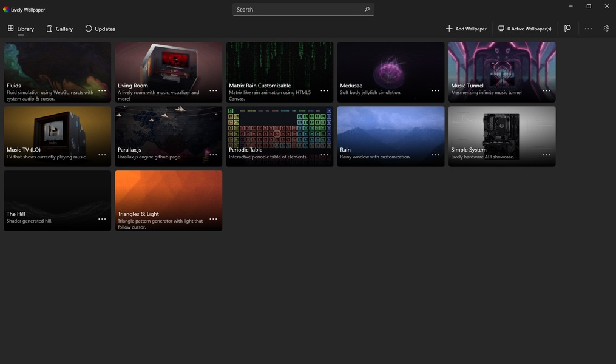Select the Library tab
616x364 pixels.
pyautogui.click(x=21, y=29)
